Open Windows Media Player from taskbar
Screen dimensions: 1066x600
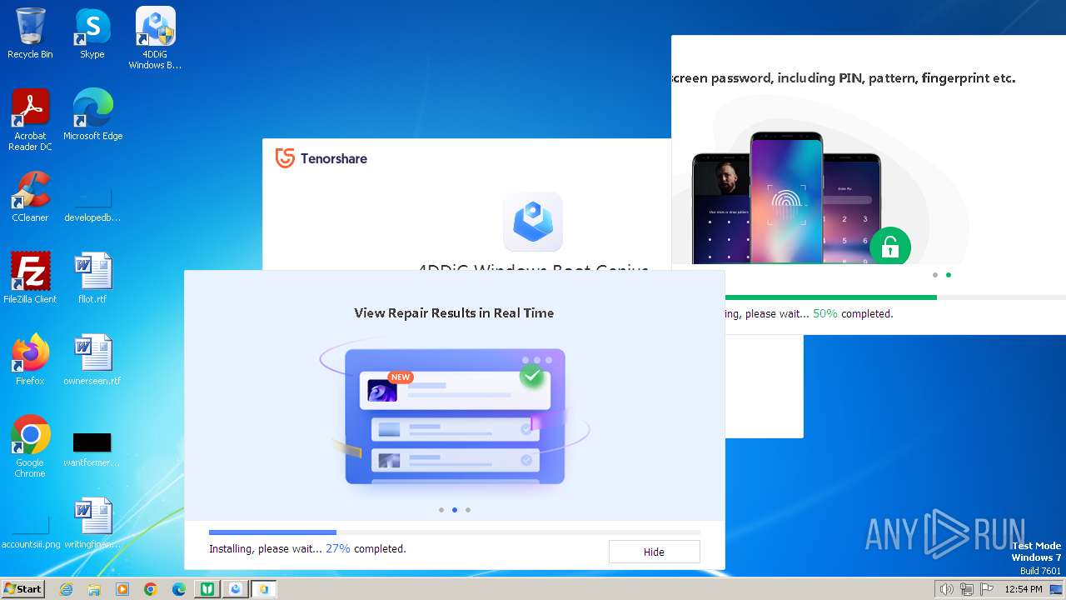(122, 589)
